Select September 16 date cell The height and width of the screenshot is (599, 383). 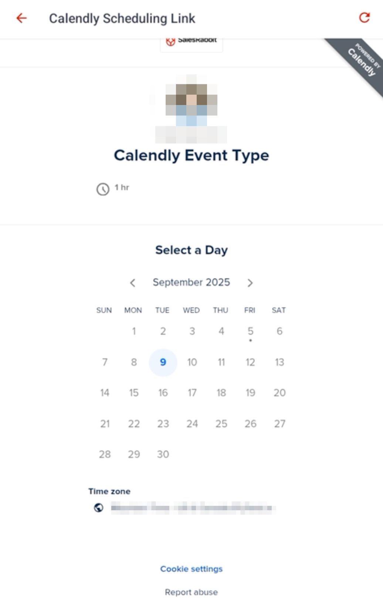(163, 393)
